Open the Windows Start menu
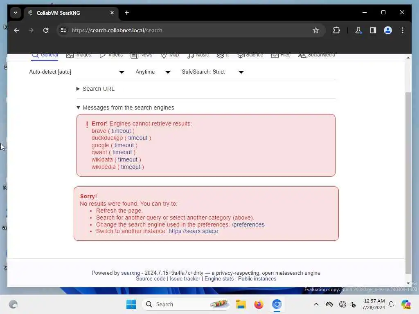This screenshot has width=419, height=314. click(131, 304)
